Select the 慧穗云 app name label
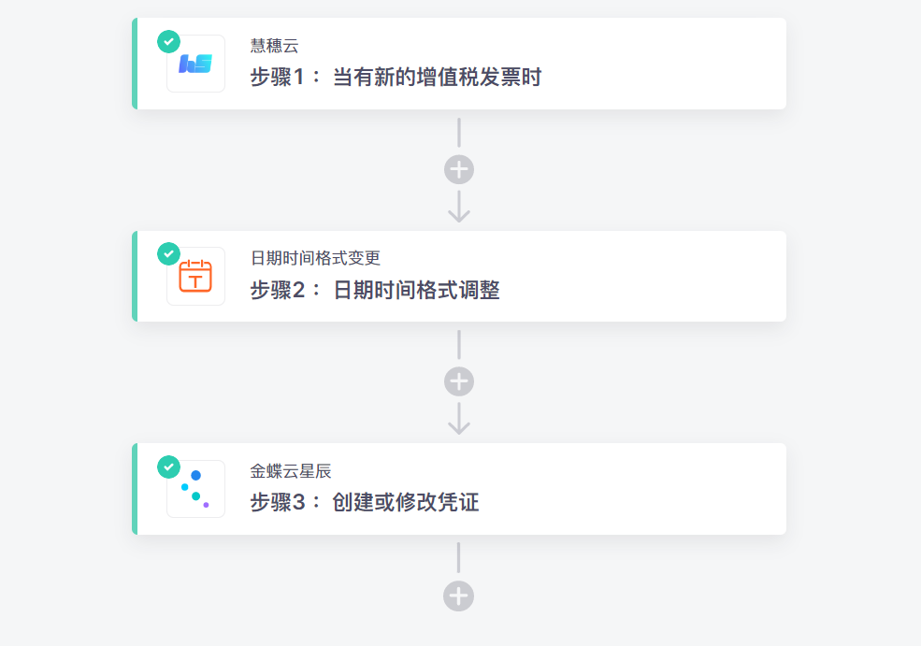 [x=274, y=46]
